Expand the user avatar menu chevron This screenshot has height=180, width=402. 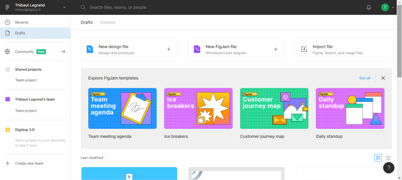(x=393, y=7)
